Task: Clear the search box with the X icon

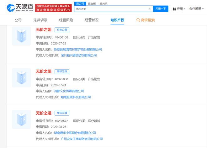Action: click(150, 9)
